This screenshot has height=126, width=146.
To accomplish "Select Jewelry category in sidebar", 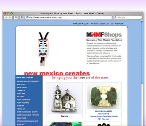I will [x=20, y=106].
